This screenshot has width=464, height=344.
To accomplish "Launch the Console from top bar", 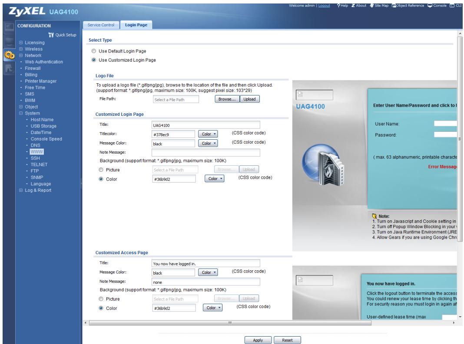I will click(437, 6).
